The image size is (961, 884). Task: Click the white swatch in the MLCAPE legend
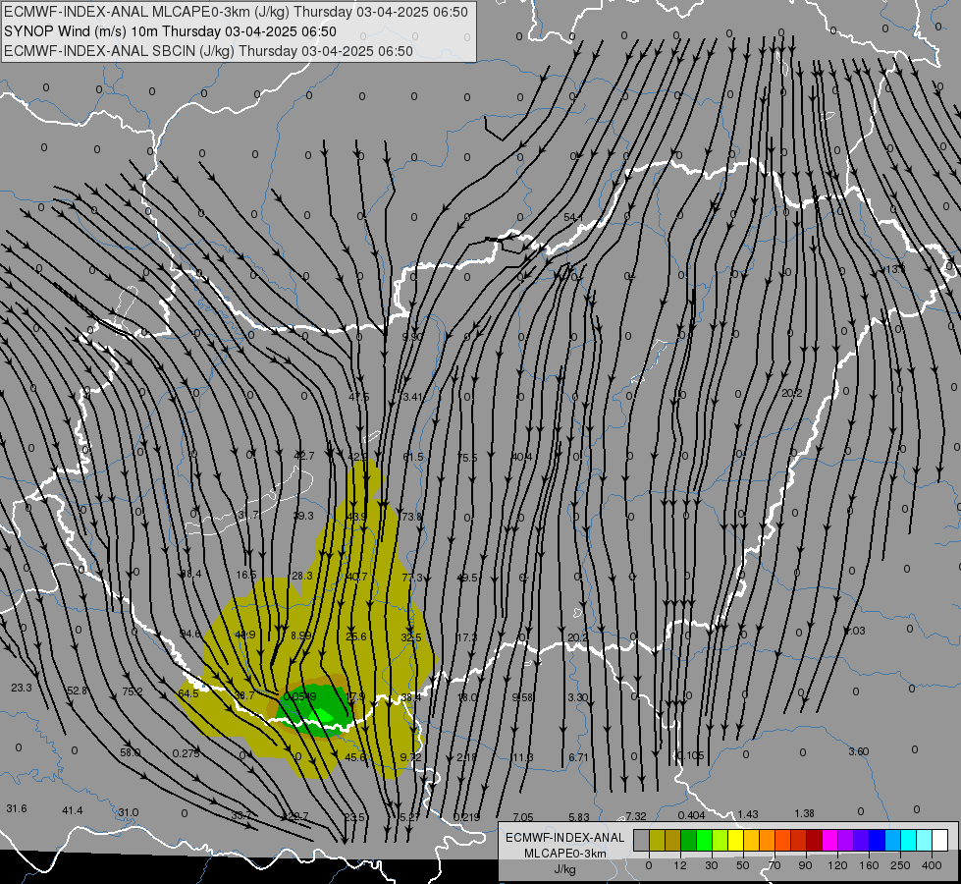[x=939, y=840]
